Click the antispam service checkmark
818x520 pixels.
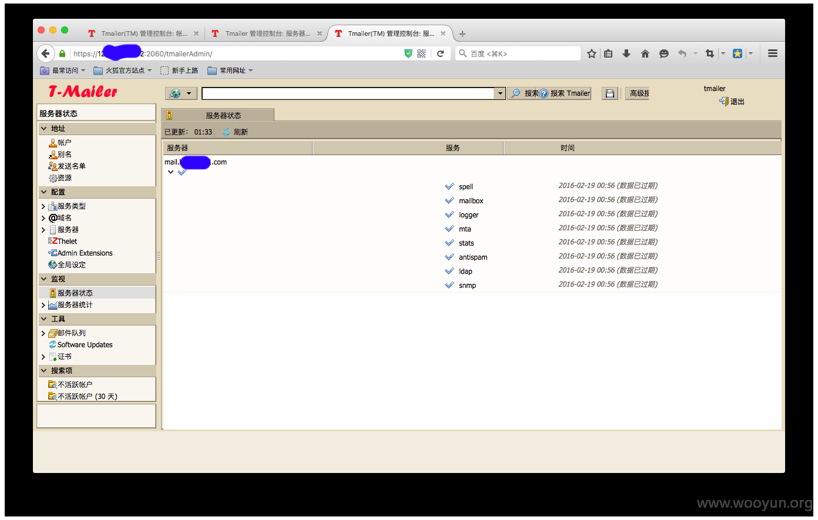(450, 257)
